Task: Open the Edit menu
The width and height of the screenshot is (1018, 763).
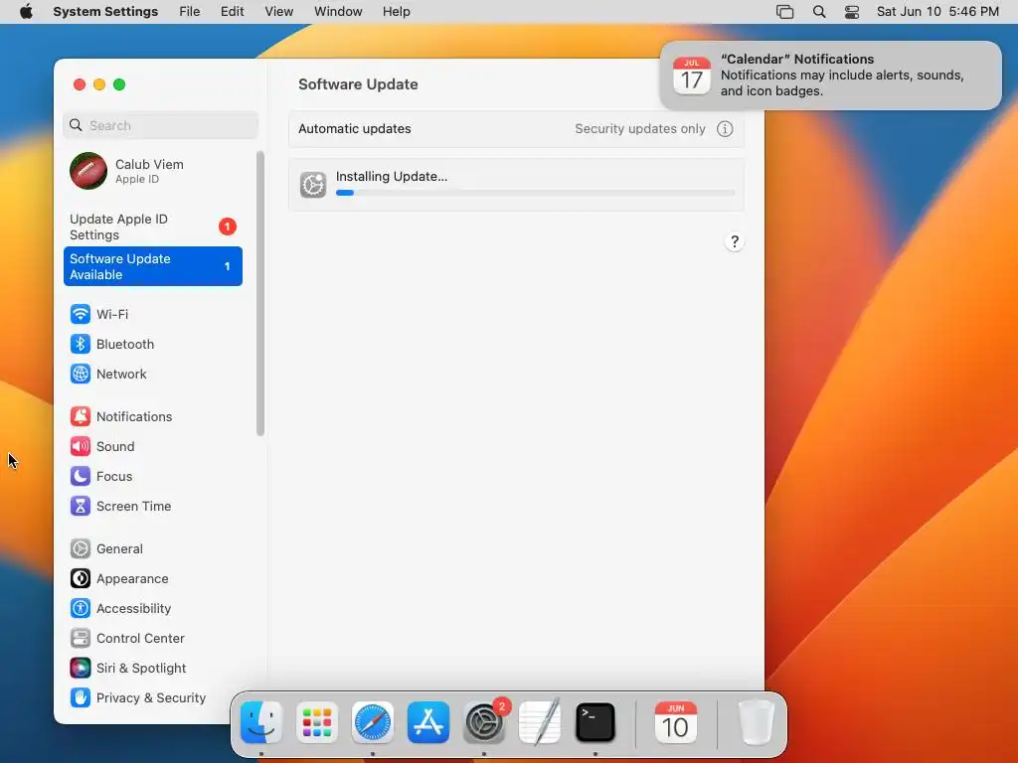Action: coord(232,12)
